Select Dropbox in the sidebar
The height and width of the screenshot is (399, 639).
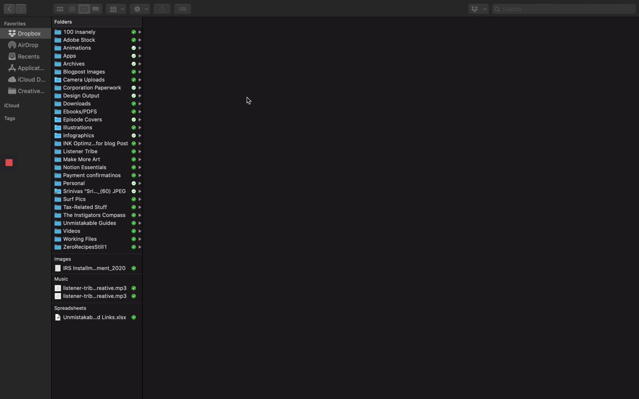(26, 33)
